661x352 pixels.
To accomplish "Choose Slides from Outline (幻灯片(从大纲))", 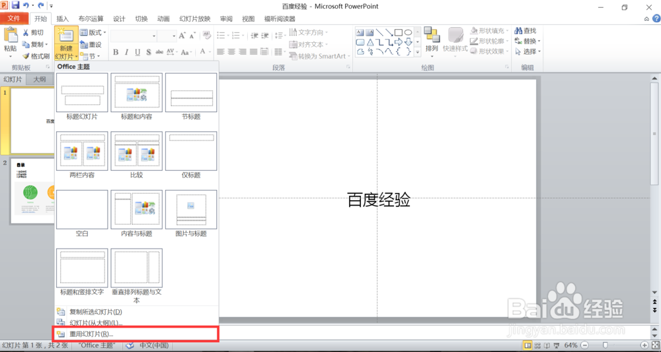I will [137, 323].
